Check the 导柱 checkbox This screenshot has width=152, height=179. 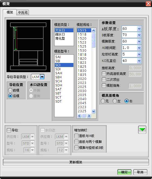tap(9, 130)
